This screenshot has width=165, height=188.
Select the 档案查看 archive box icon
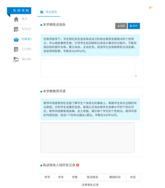(16, 39)
